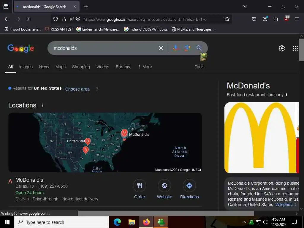
Task: View site security padlock info
Action: 64,19
